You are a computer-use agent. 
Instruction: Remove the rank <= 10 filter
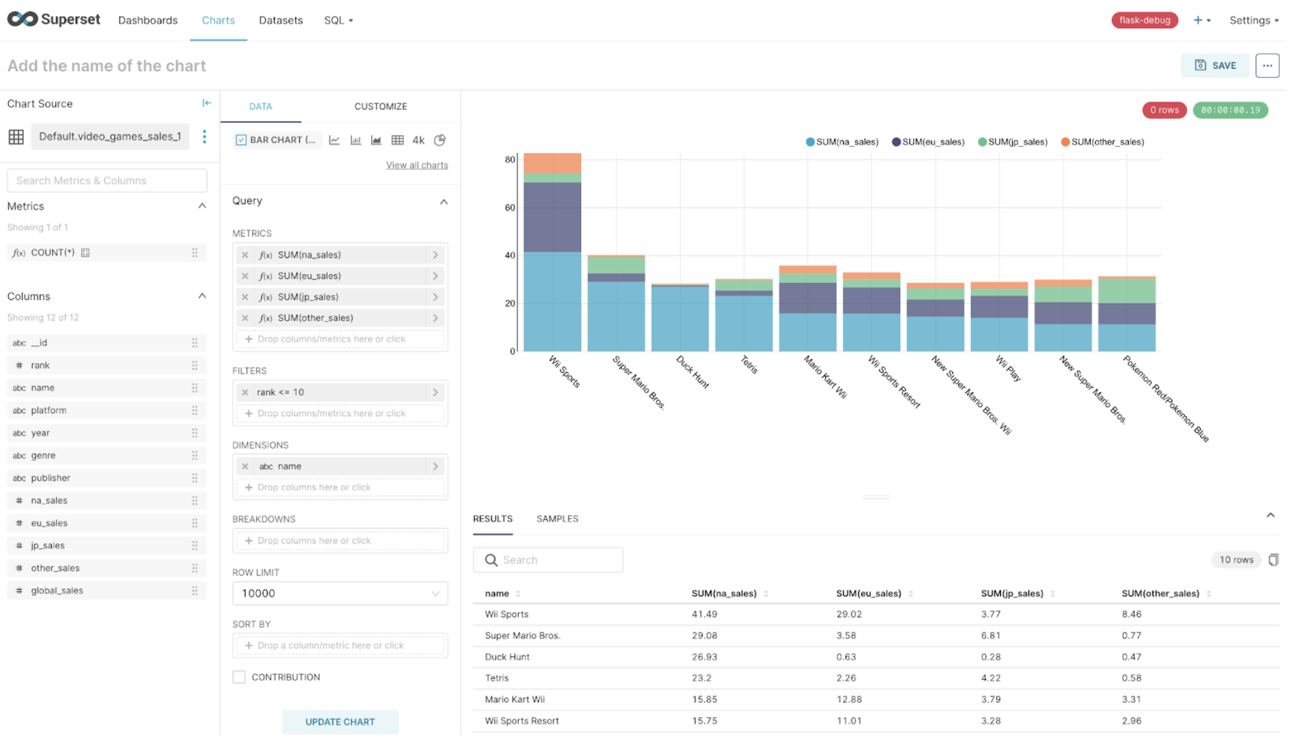point(245,392)
